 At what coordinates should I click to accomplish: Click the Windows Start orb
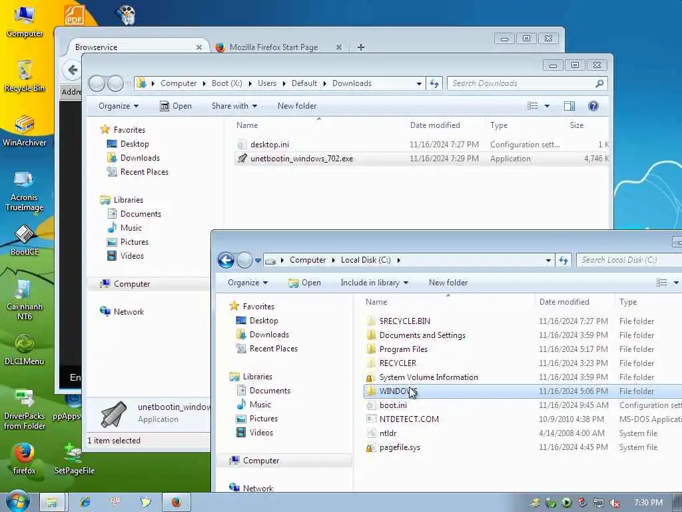click(x=18, y=501)
